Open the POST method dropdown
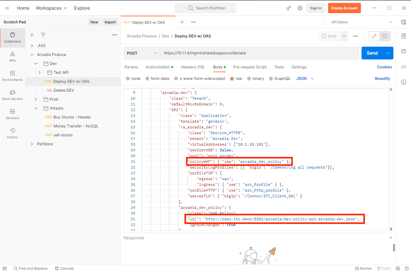411x272 pixels. tap(142, 53)
